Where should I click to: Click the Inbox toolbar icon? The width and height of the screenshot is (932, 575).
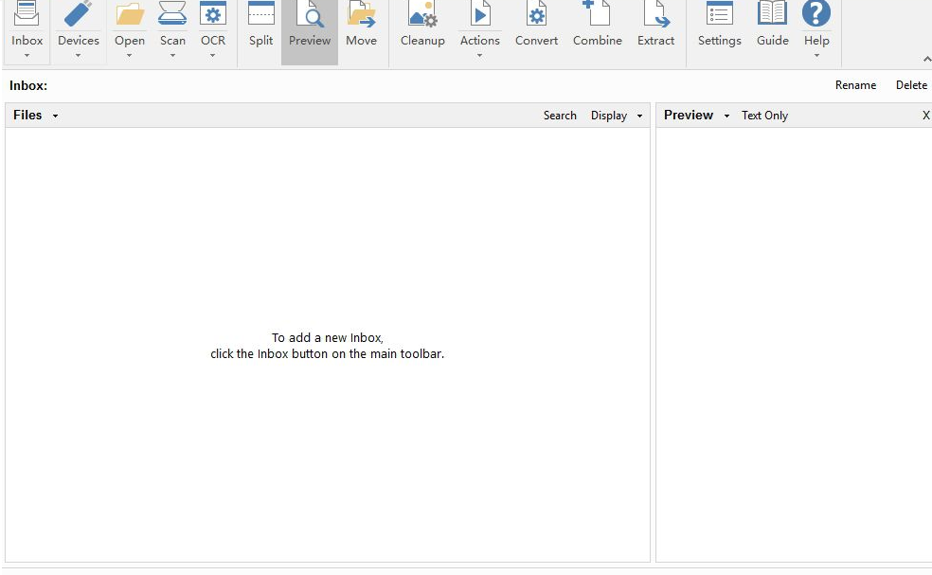tap(27, 17)
